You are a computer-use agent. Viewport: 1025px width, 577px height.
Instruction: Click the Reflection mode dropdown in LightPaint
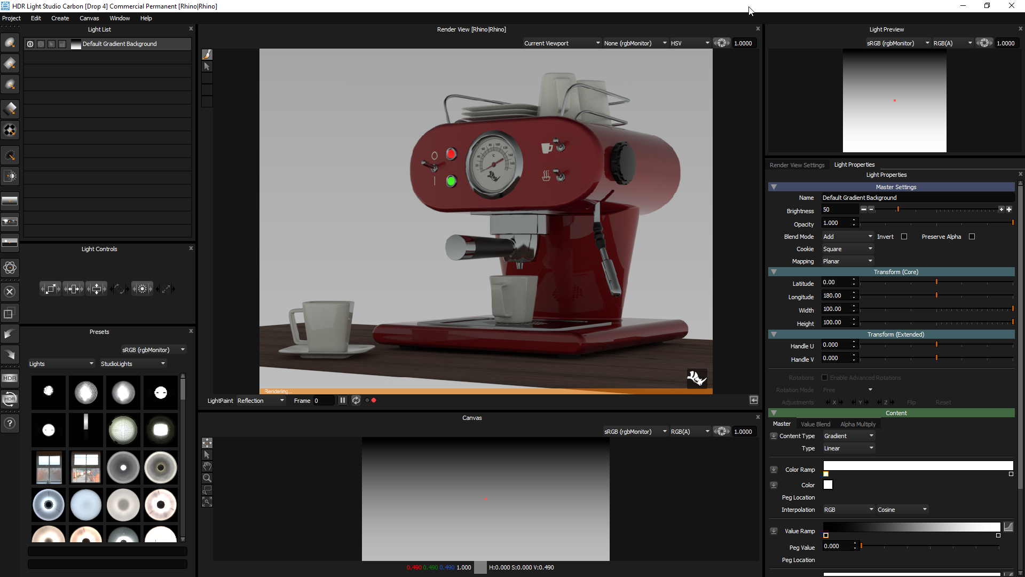(x=261, y=400)
